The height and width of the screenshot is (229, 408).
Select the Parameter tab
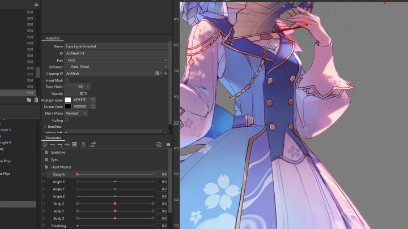53,138
